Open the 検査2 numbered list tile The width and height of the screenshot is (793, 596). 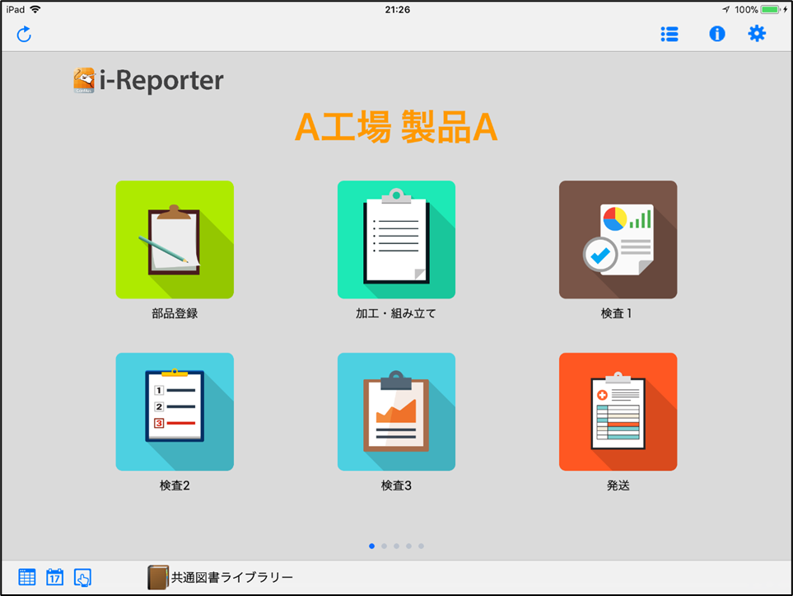click(175, 411)
